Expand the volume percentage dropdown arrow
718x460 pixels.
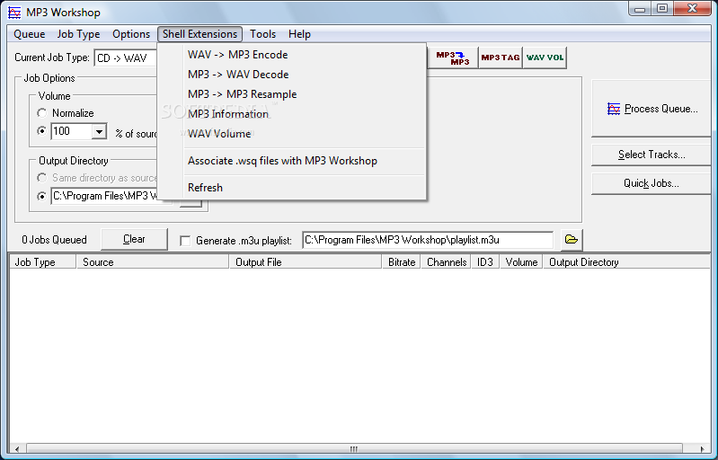(99, 132)
